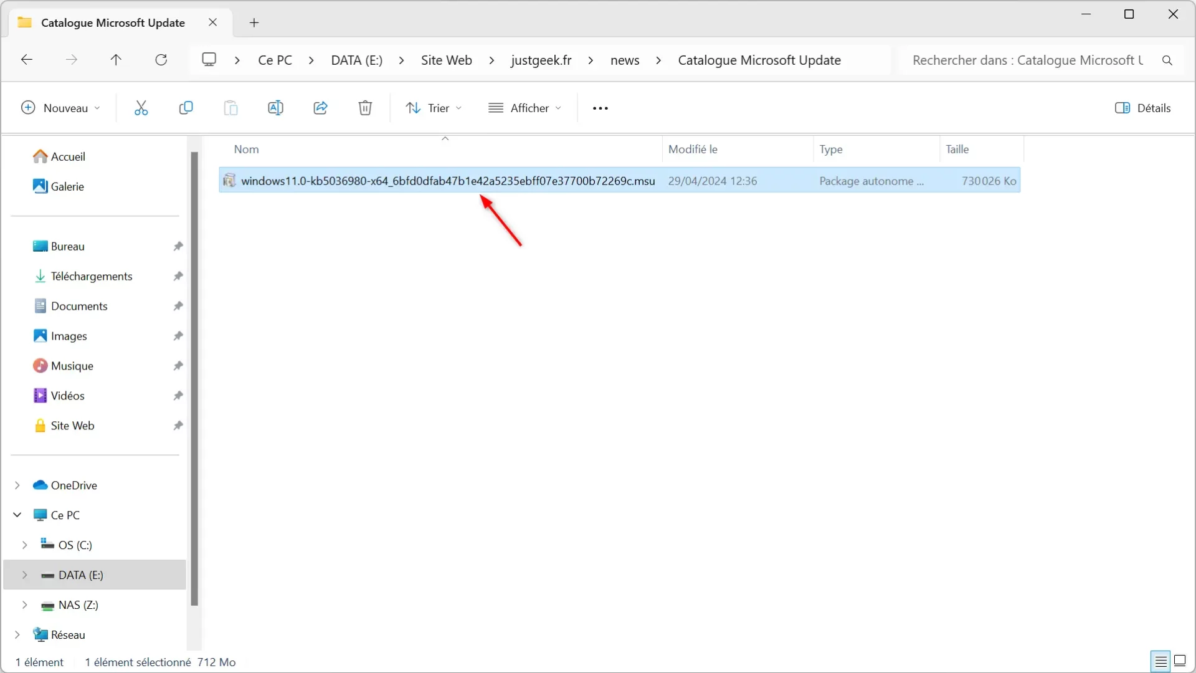Open the three-dots more options menu
This screenshot has width=1196, height=673.
600,108
